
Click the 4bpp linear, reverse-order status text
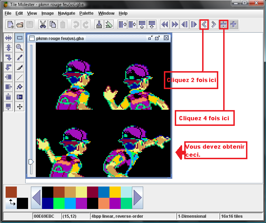coord(117,216)
